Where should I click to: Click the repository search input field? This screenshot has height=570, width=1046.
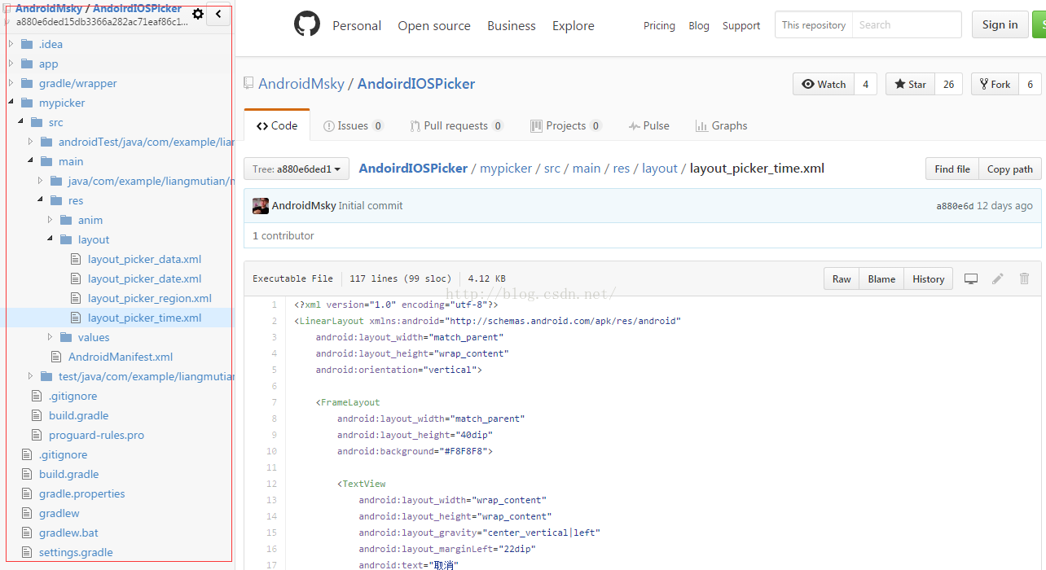(907, 24)
